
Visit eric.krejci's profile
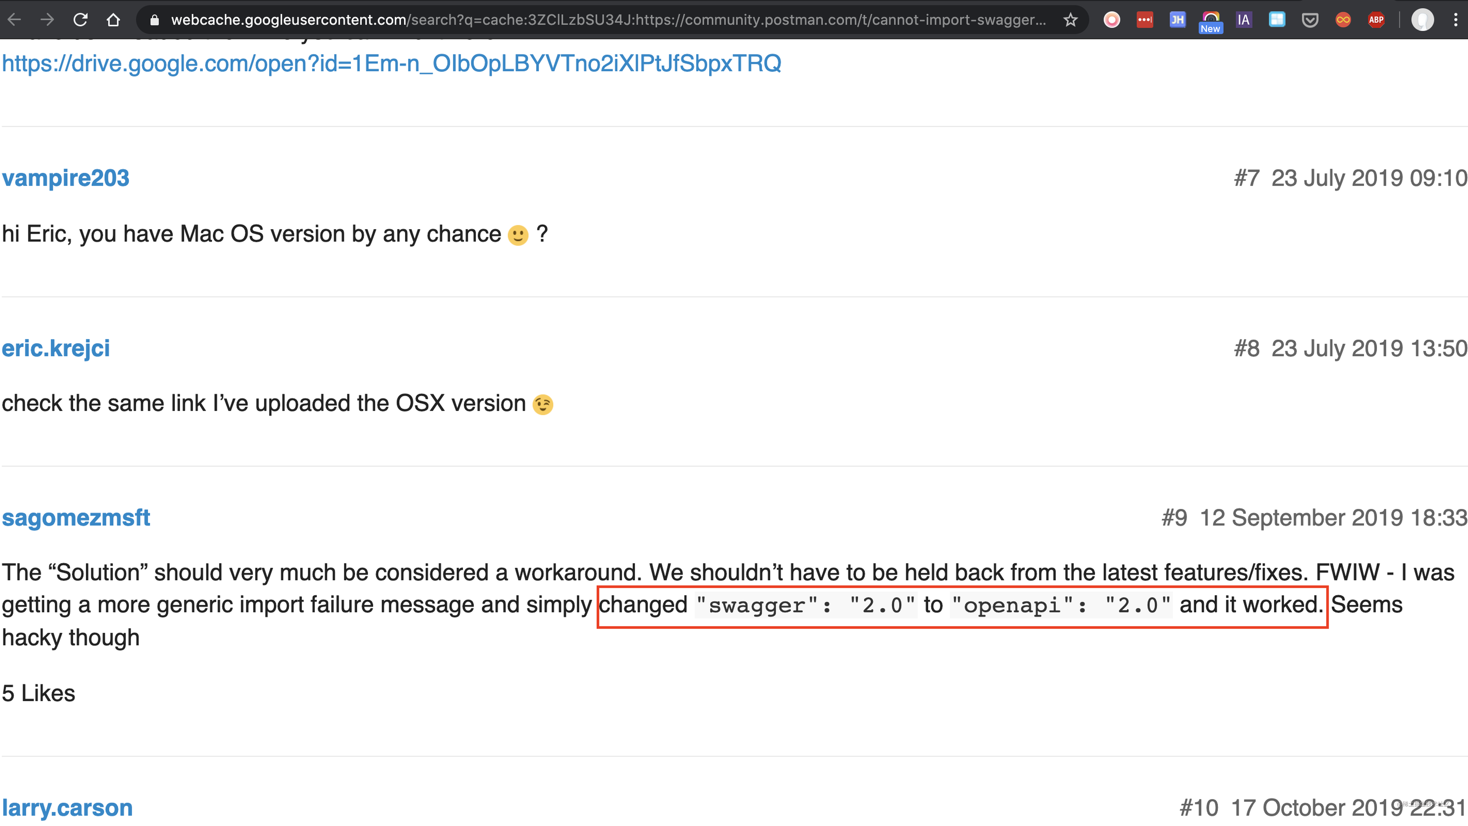pyautogui.click(x=56, y=348)
